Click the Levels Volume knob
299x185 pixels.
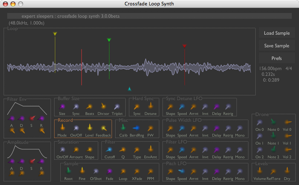(x=260, y=171)
